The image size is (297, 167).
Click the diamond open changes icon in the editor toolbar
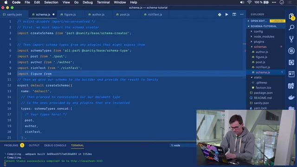coord(220,14)
